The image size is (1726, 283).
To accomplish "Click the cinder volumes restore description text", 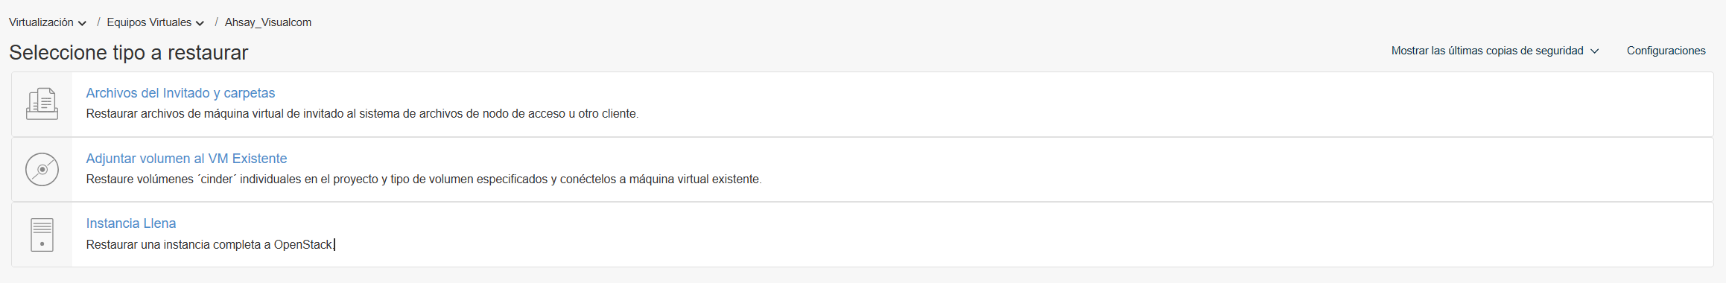I will pyautogui.click(x=424, y=179).
